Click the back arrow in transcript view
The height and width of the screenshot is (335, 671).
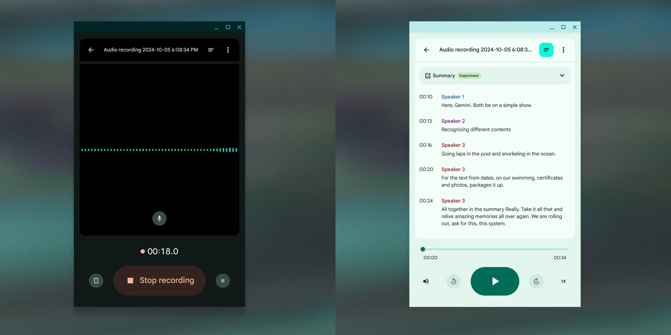tap(426, 50)
